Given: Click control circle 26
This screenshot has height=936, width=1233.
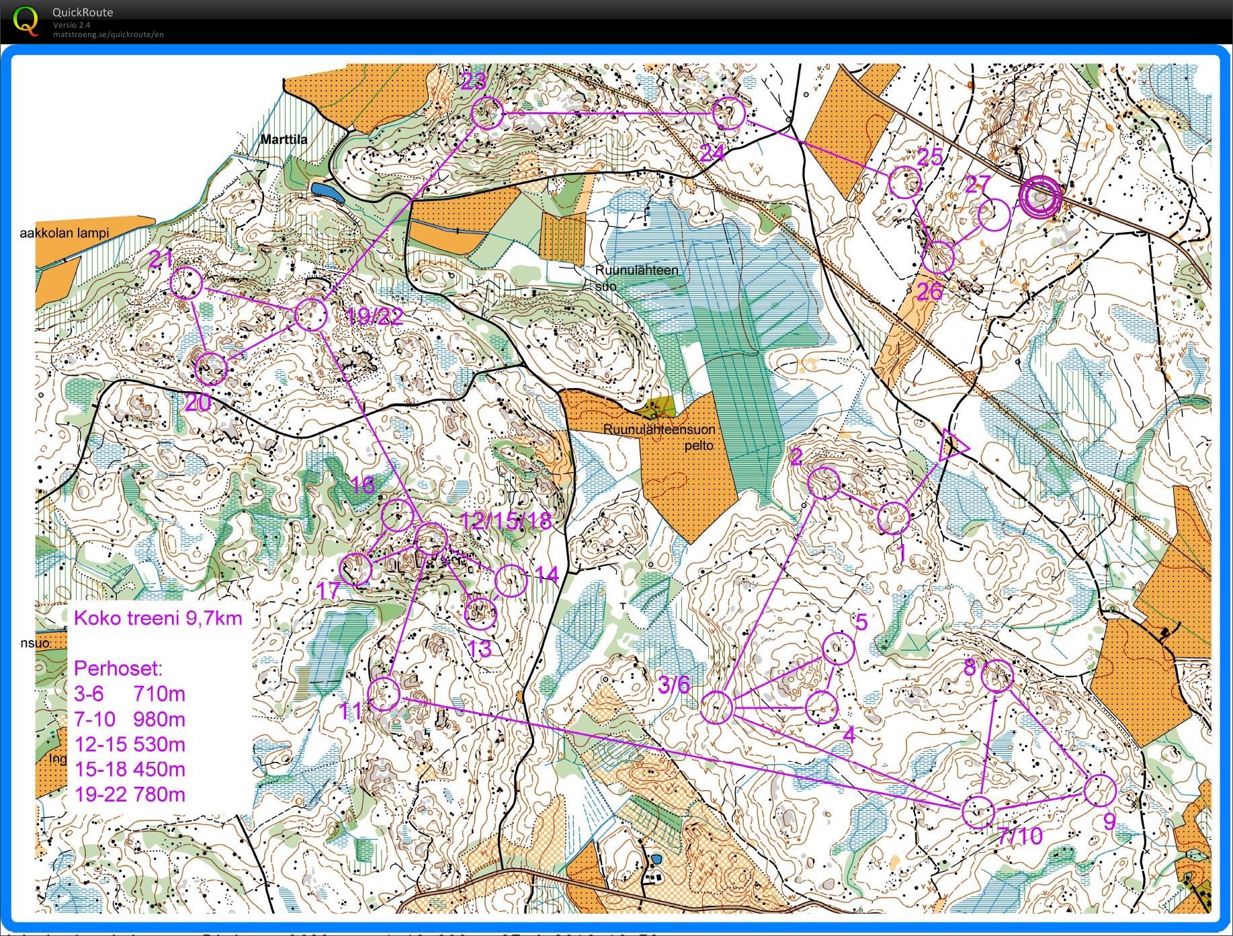Looking at the screenshot, I should (x=938, y=257).
